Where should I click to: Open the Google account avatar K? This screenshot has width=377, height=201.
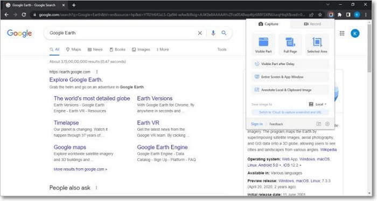[x=355, y=33]
